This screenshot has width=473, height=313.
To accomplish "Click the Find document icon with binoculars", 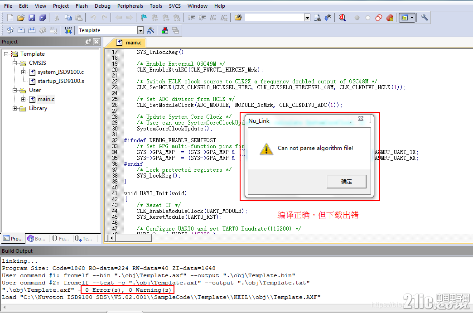I will 317,18.
